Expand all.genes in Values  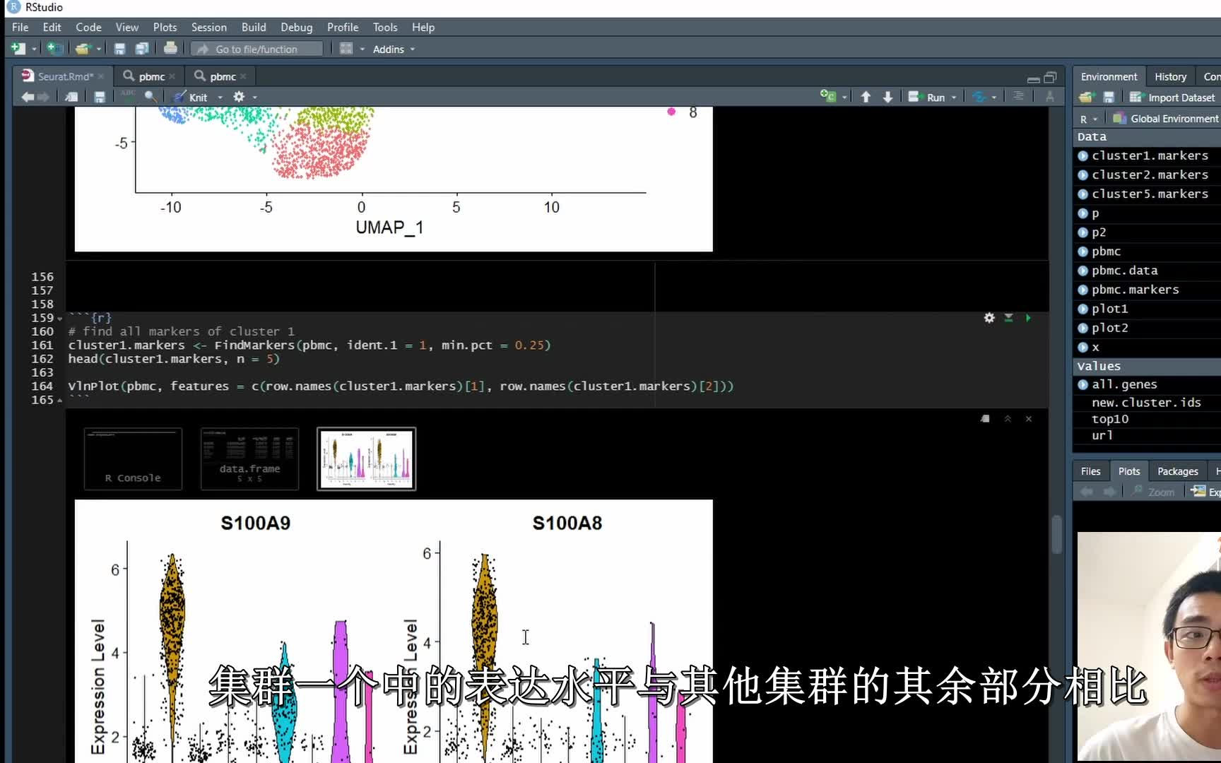point(1083,384)
